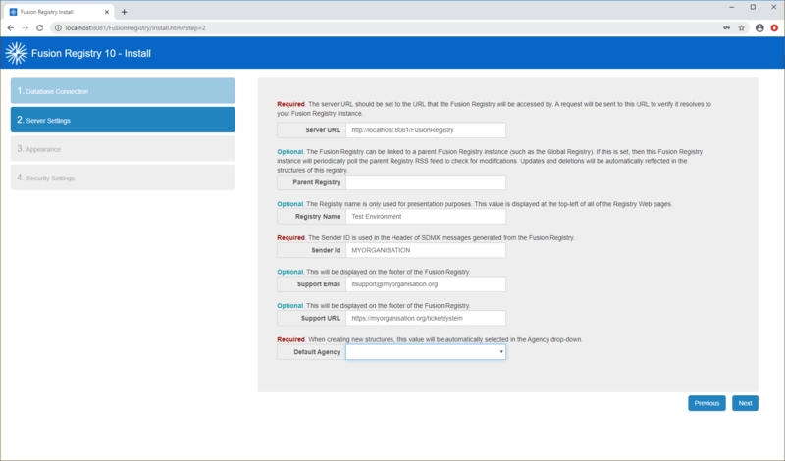785x461 pixels.
Task: Click the Fusion Registry starburst logo
Action: point(16,53)
